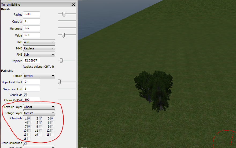236x148 pixels.
Task: Click the "Painting" section heading
Action: point(7,71)
